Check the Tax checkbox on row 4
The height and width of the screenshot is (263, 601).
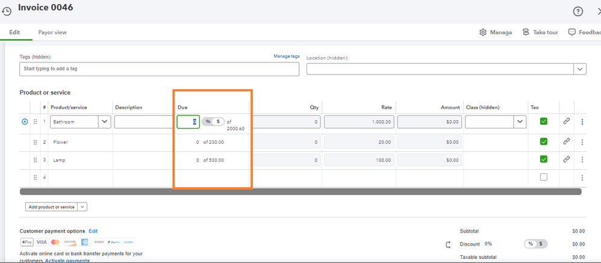(x=544, y=177)
